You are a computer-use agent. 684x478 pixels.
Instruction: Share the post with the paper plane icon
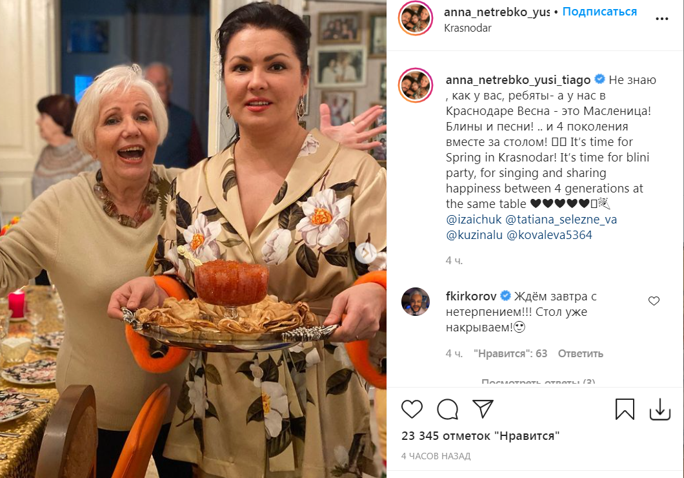tap(483, 409)
